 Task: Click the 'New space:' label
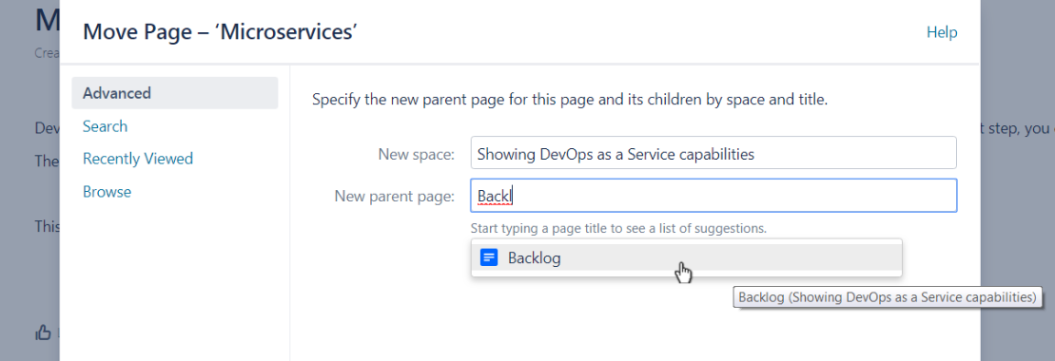click(417, 155)
